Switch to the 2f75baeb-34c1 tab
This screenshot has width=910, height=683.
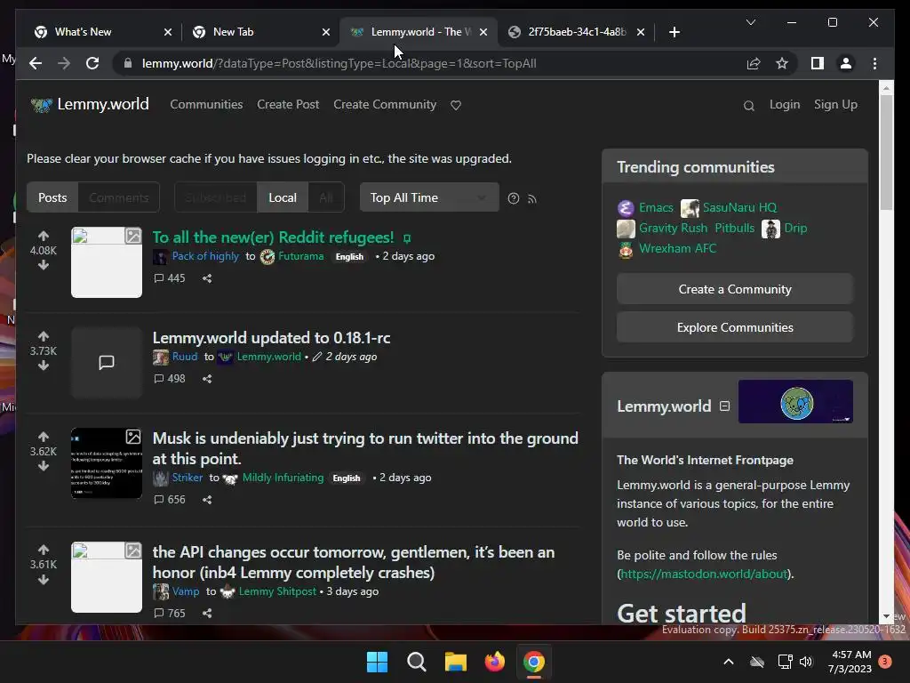tap(578, 32)
